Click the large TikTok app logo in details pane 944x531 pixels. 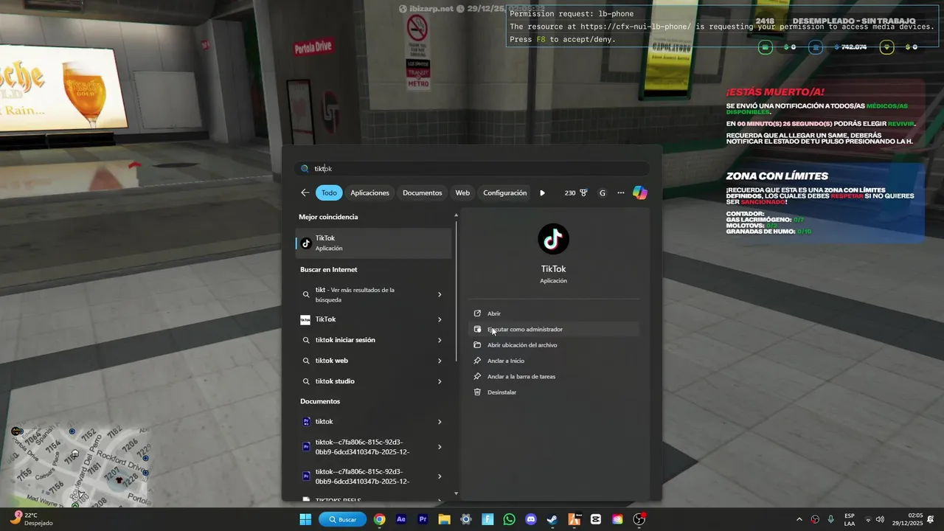point(553,239)
